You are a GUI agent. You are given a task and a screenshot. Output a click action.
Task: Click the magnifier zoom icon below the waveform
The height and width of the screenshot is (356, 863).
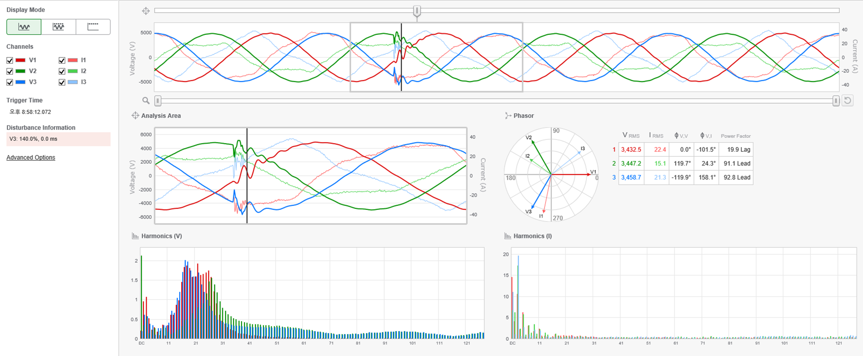[x=146, y=101]
